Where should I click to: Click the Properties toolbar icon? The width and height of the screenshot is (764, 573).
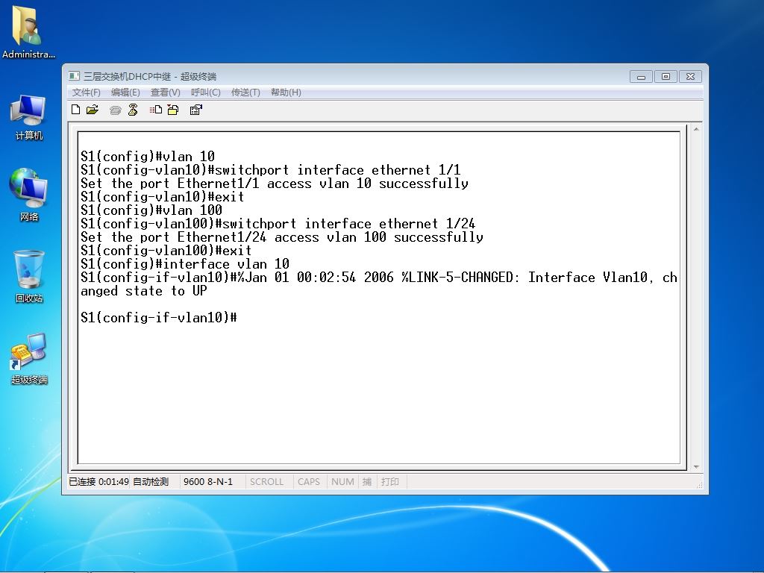click(x=196, y=110)
